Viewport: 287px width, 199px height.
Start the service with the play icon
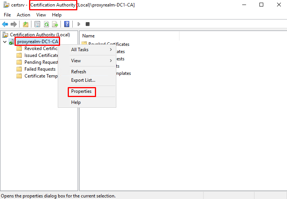pyautogui.click(x=79, y=24)
